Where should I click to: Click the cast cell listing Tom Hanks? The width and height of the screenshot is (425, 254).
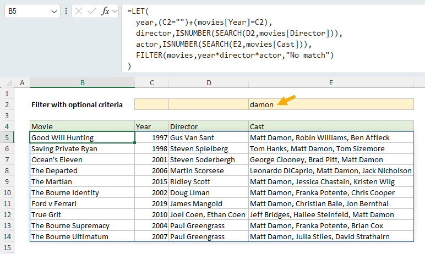pyautogui.click(x=331, y=148)
